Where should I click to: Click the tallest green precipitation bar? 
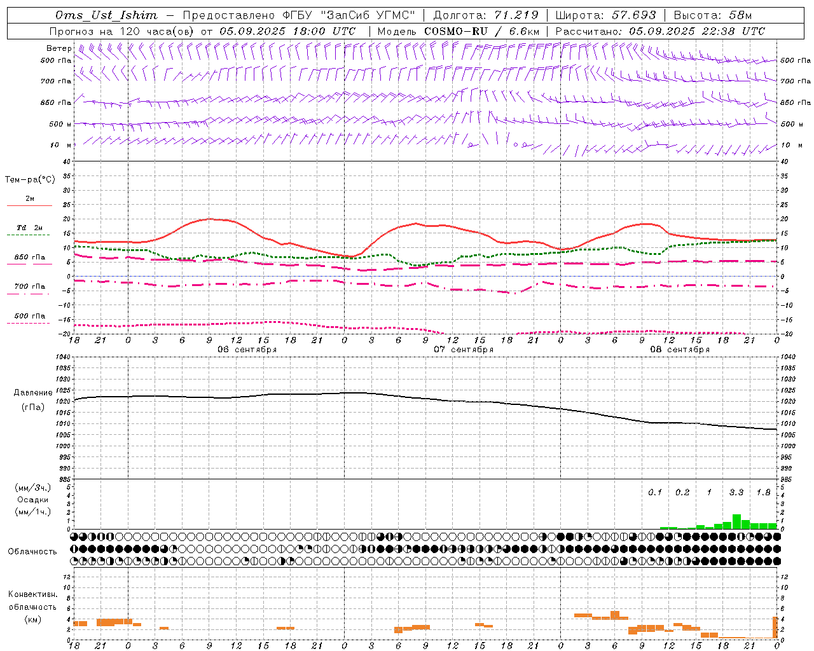[x=736, y=521]
